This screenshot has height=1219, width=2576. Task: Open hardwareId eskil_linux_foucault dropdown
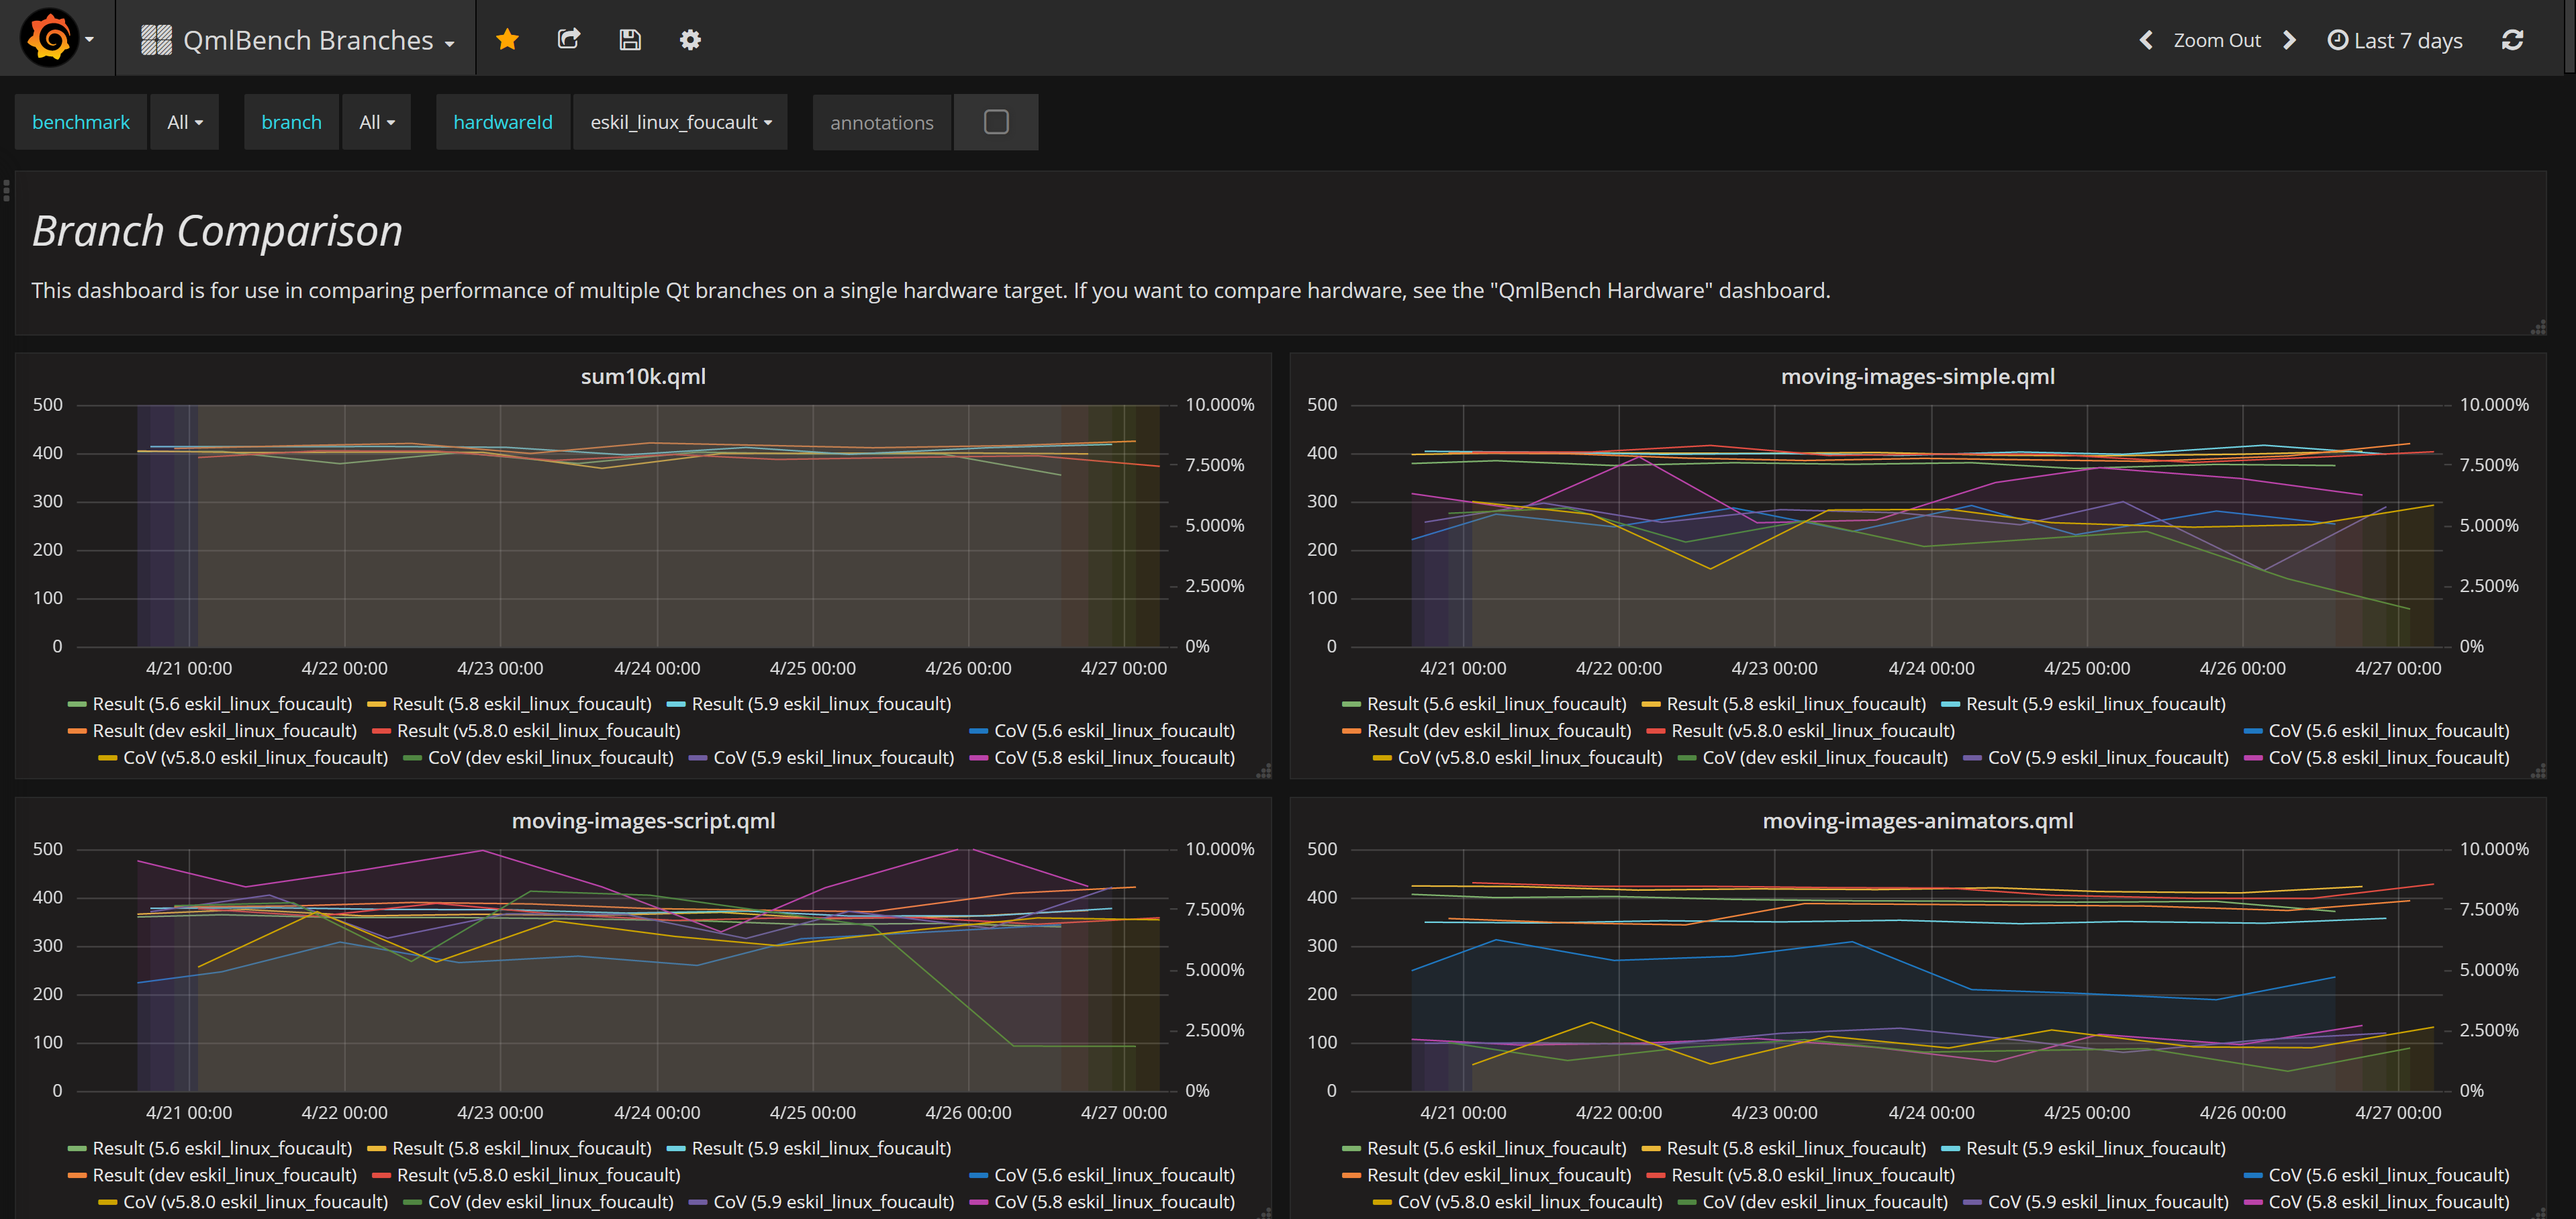click(680, 122)
